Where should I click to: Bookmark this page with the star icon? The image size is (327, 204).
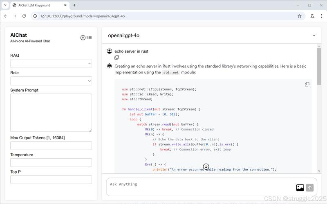pyautogui.click(x=300, y=16)
